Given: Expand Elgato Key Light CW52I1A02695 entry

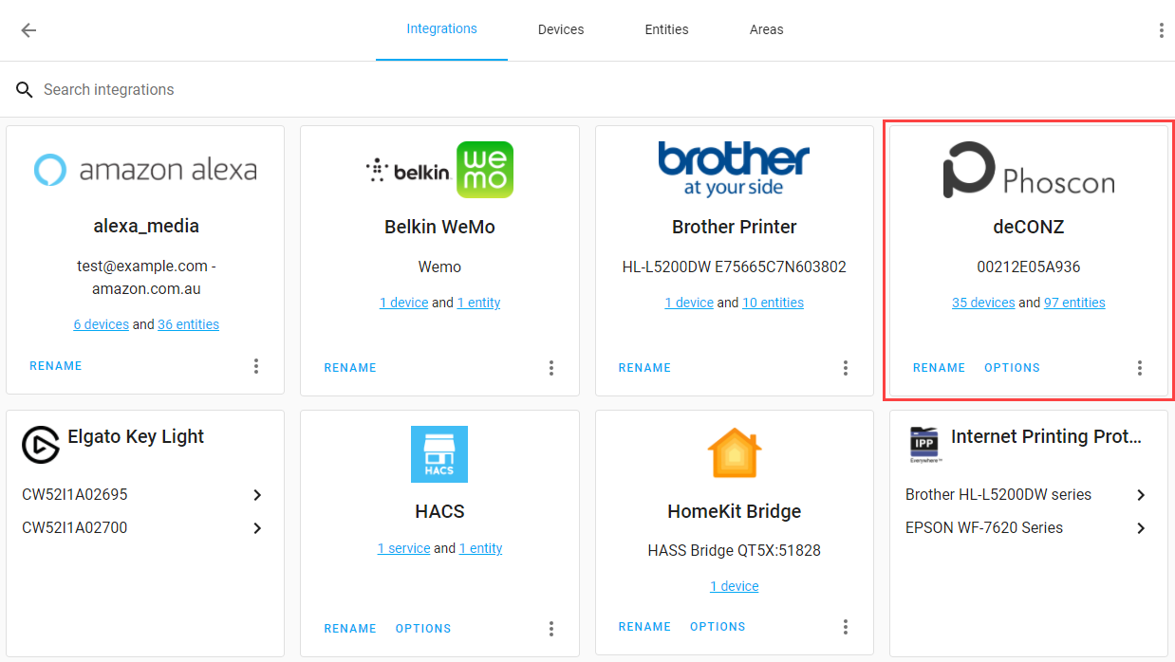Looking at the screenshot, I should (257, 495).
